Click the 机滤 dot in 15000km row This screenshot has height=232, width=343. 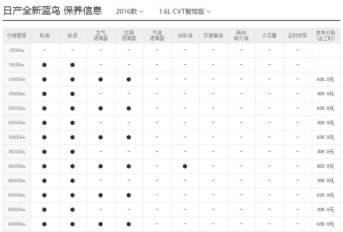[x=72, y=94]
